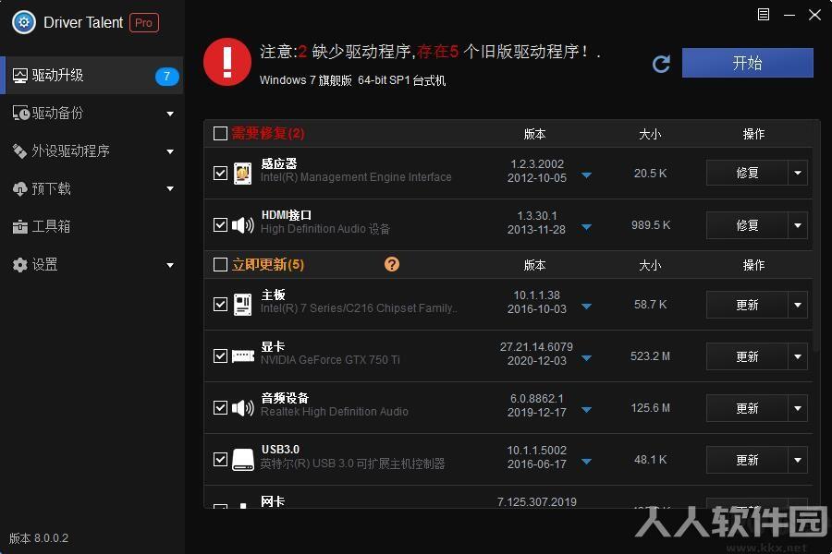This screenshot has height=554, width=832.
Task: Open 外设驱动程序 menu item
Action: [x=92, y=151]
